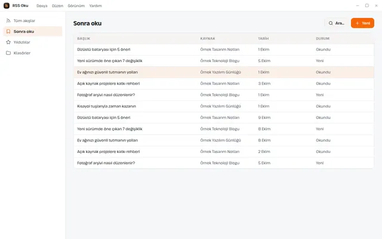Screen dimensions: 382x239
Task: Maximize the RSS Oku window
Action: click(367, 5)
